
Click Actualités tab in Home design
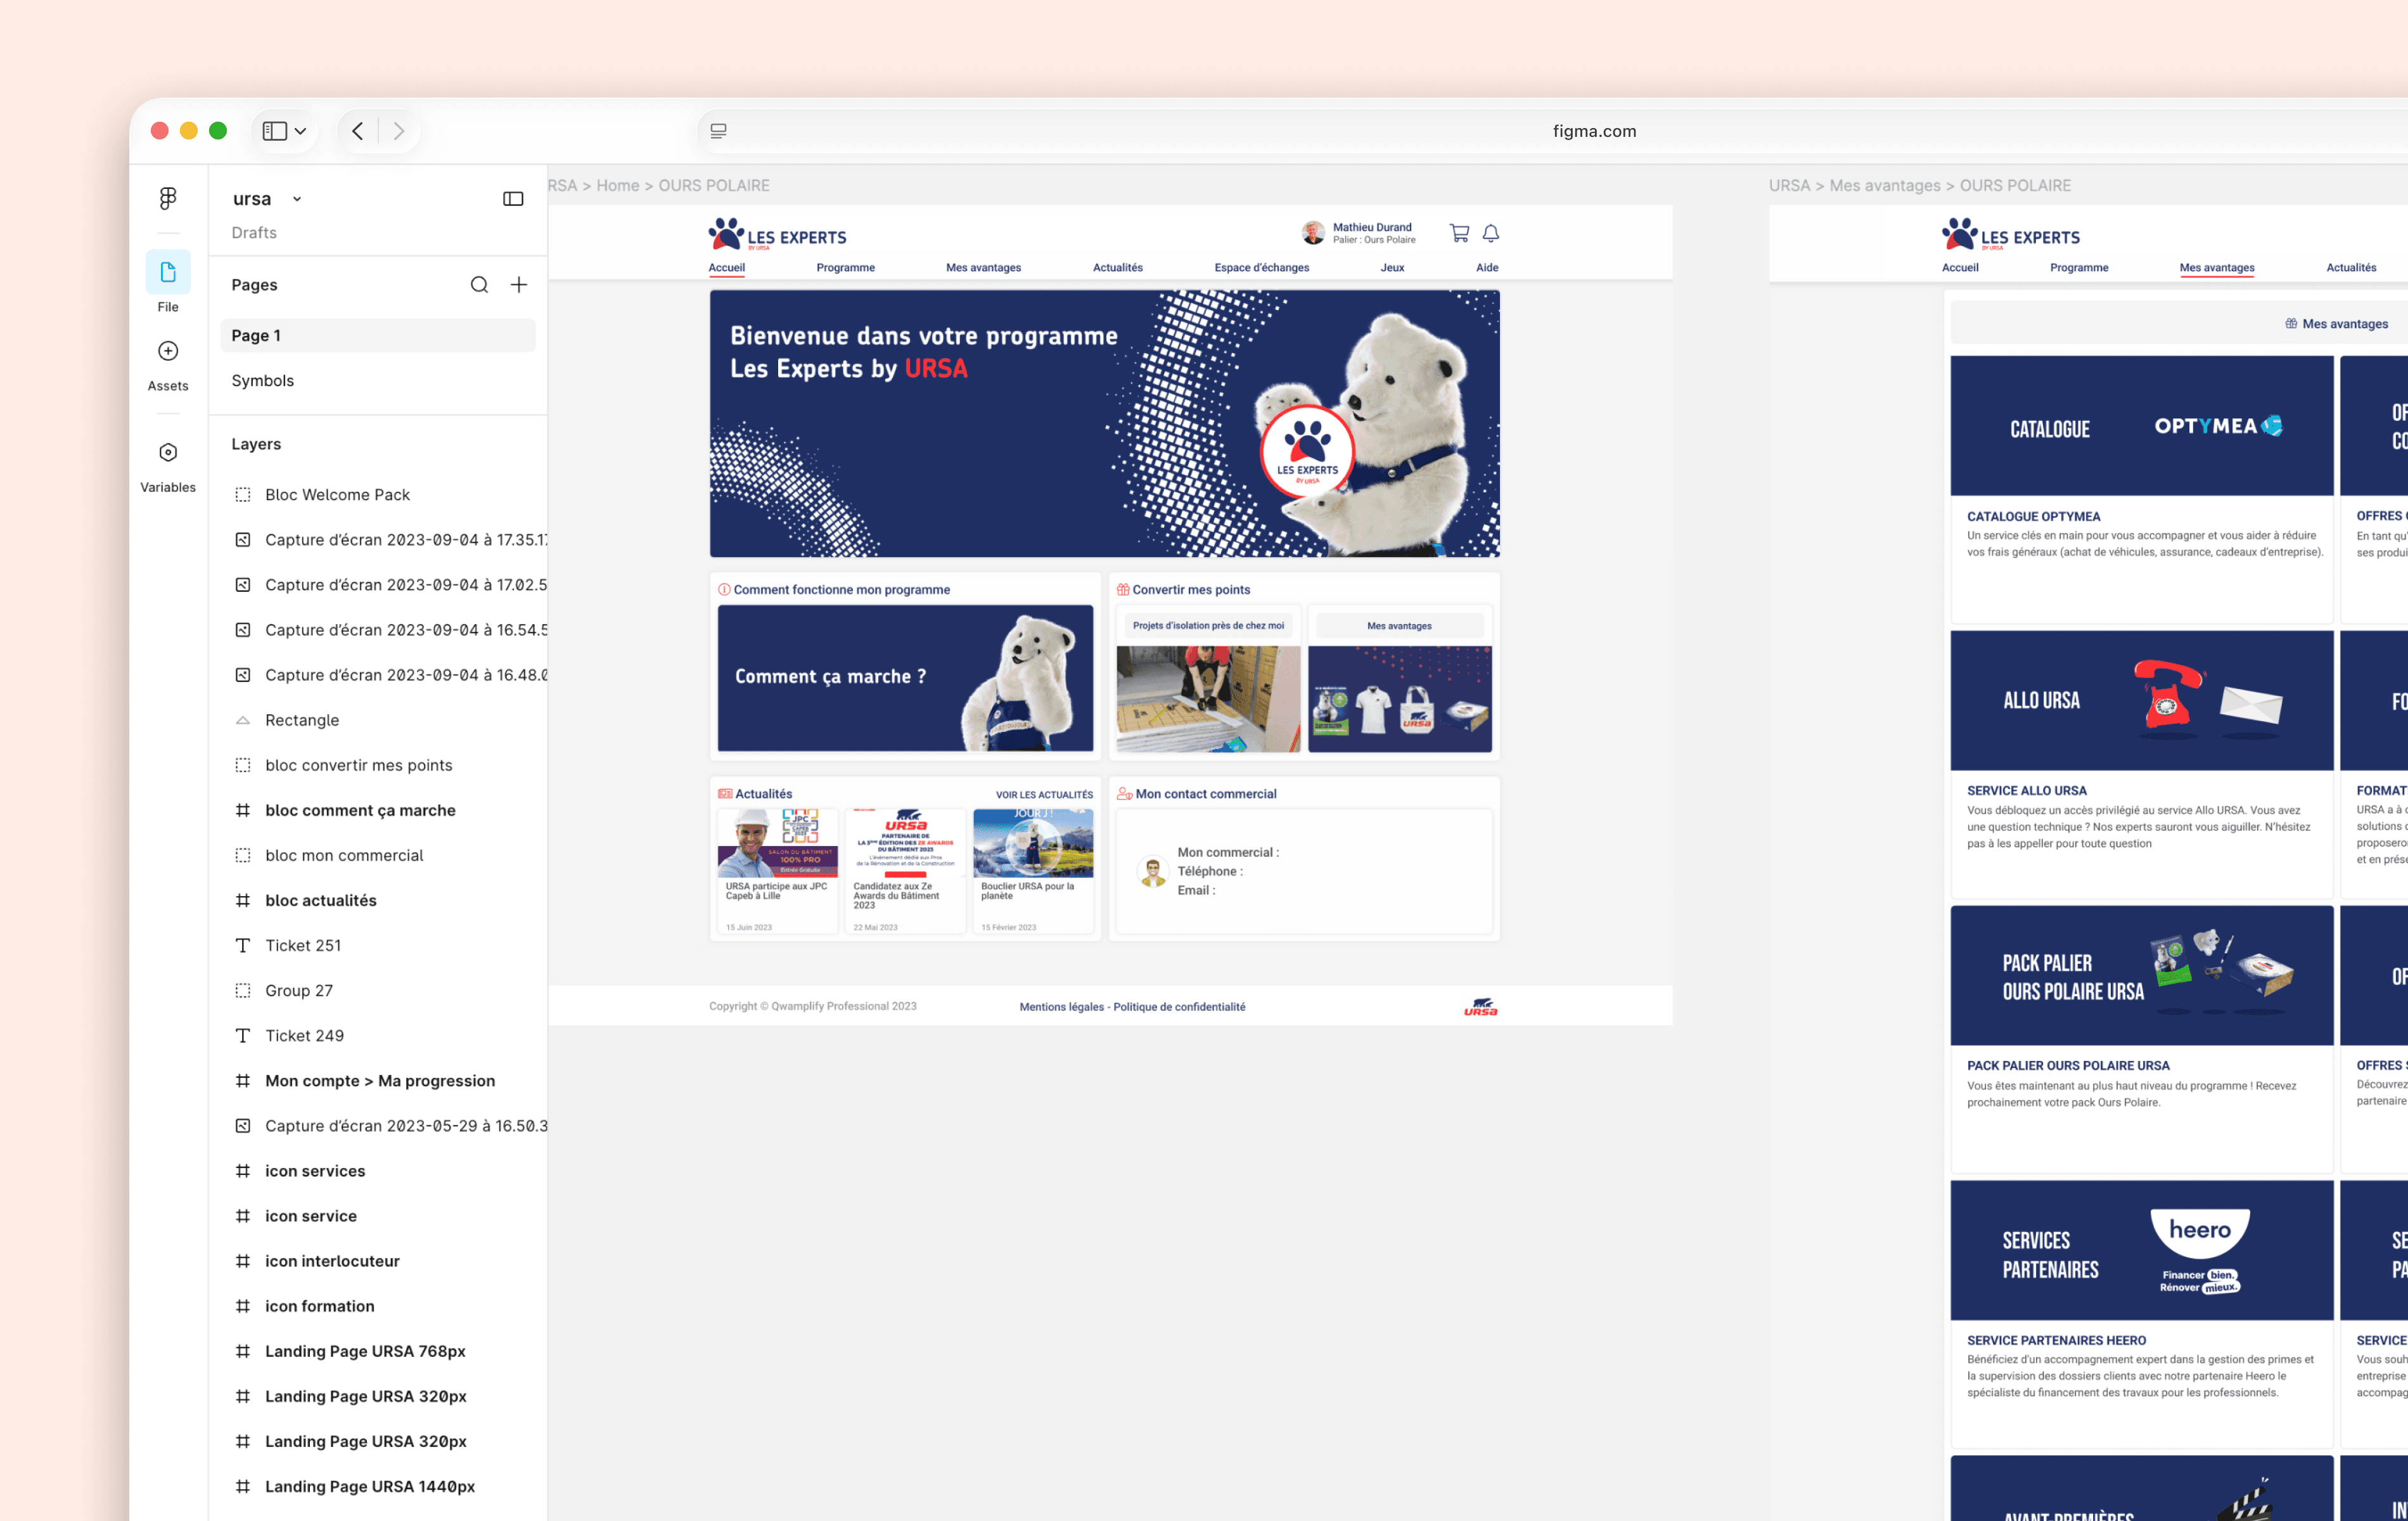(x=1117, y=268)
